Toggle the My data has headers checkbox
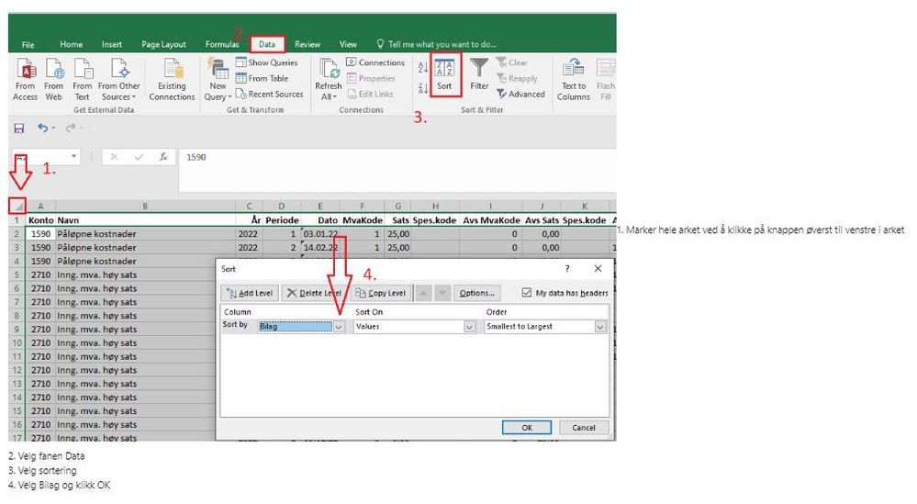This screenshot has height=504, width=917. [x=526, y=292]
